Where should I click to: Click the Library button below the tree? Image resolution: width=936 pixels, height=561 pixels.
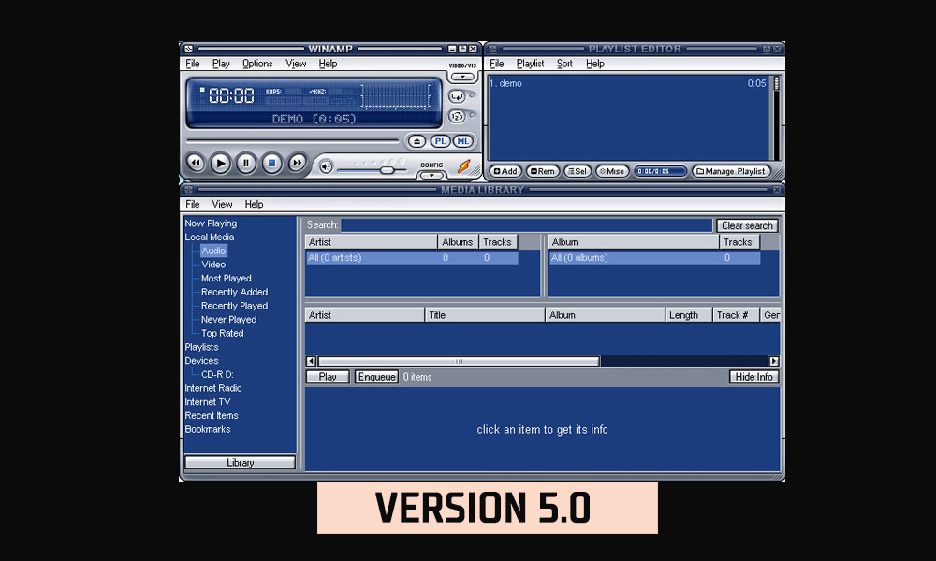240,463
